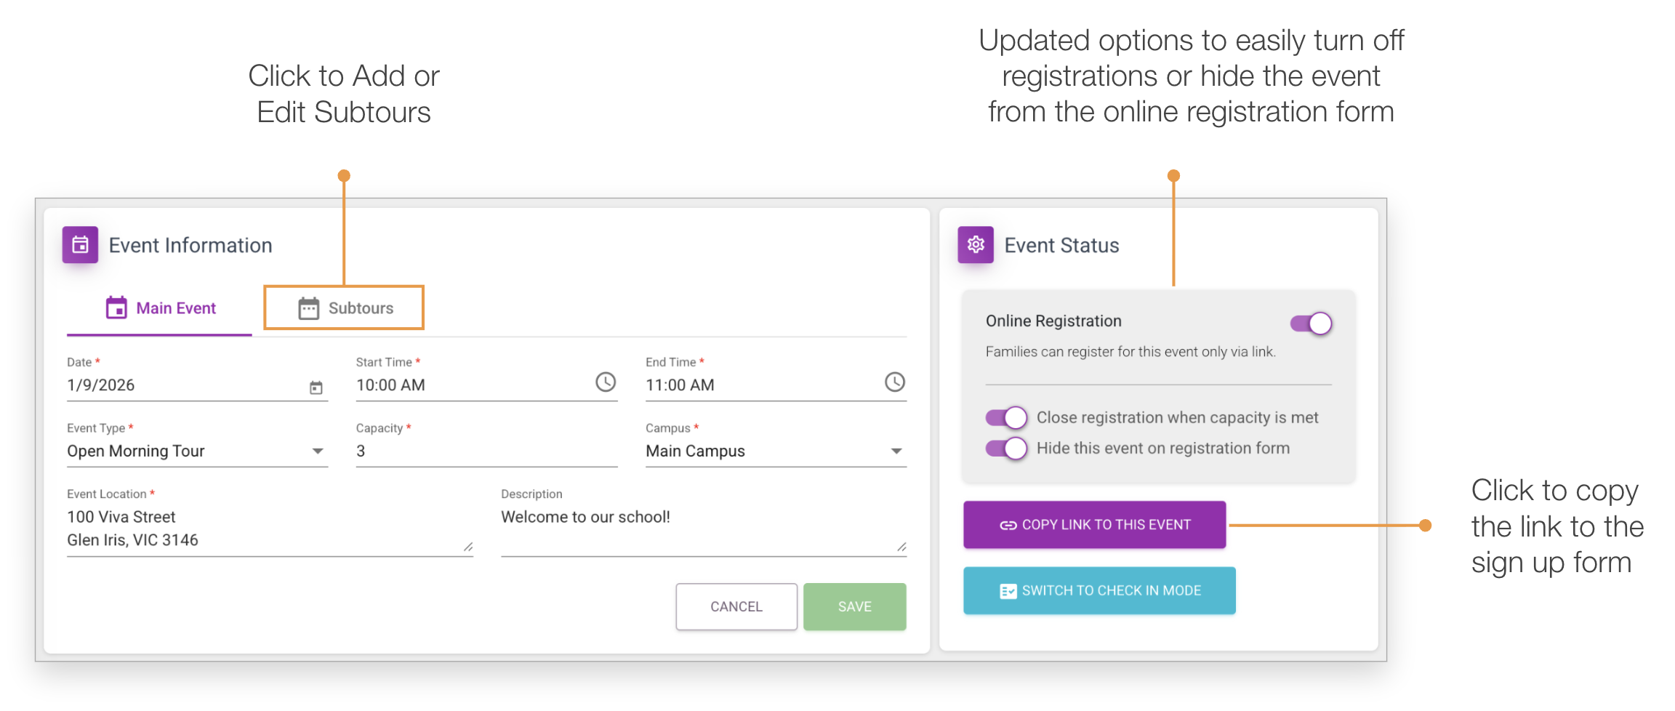Click the Event Status gear icon
This screenshot has width=1675, height=711.
pyautogui.click(x=976, y=245)
